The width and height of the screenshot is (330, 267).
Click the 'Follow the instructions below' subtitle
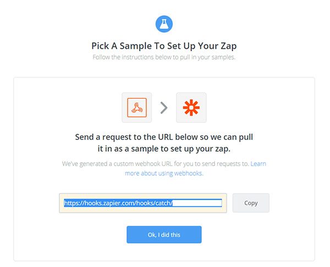(164, 57)
